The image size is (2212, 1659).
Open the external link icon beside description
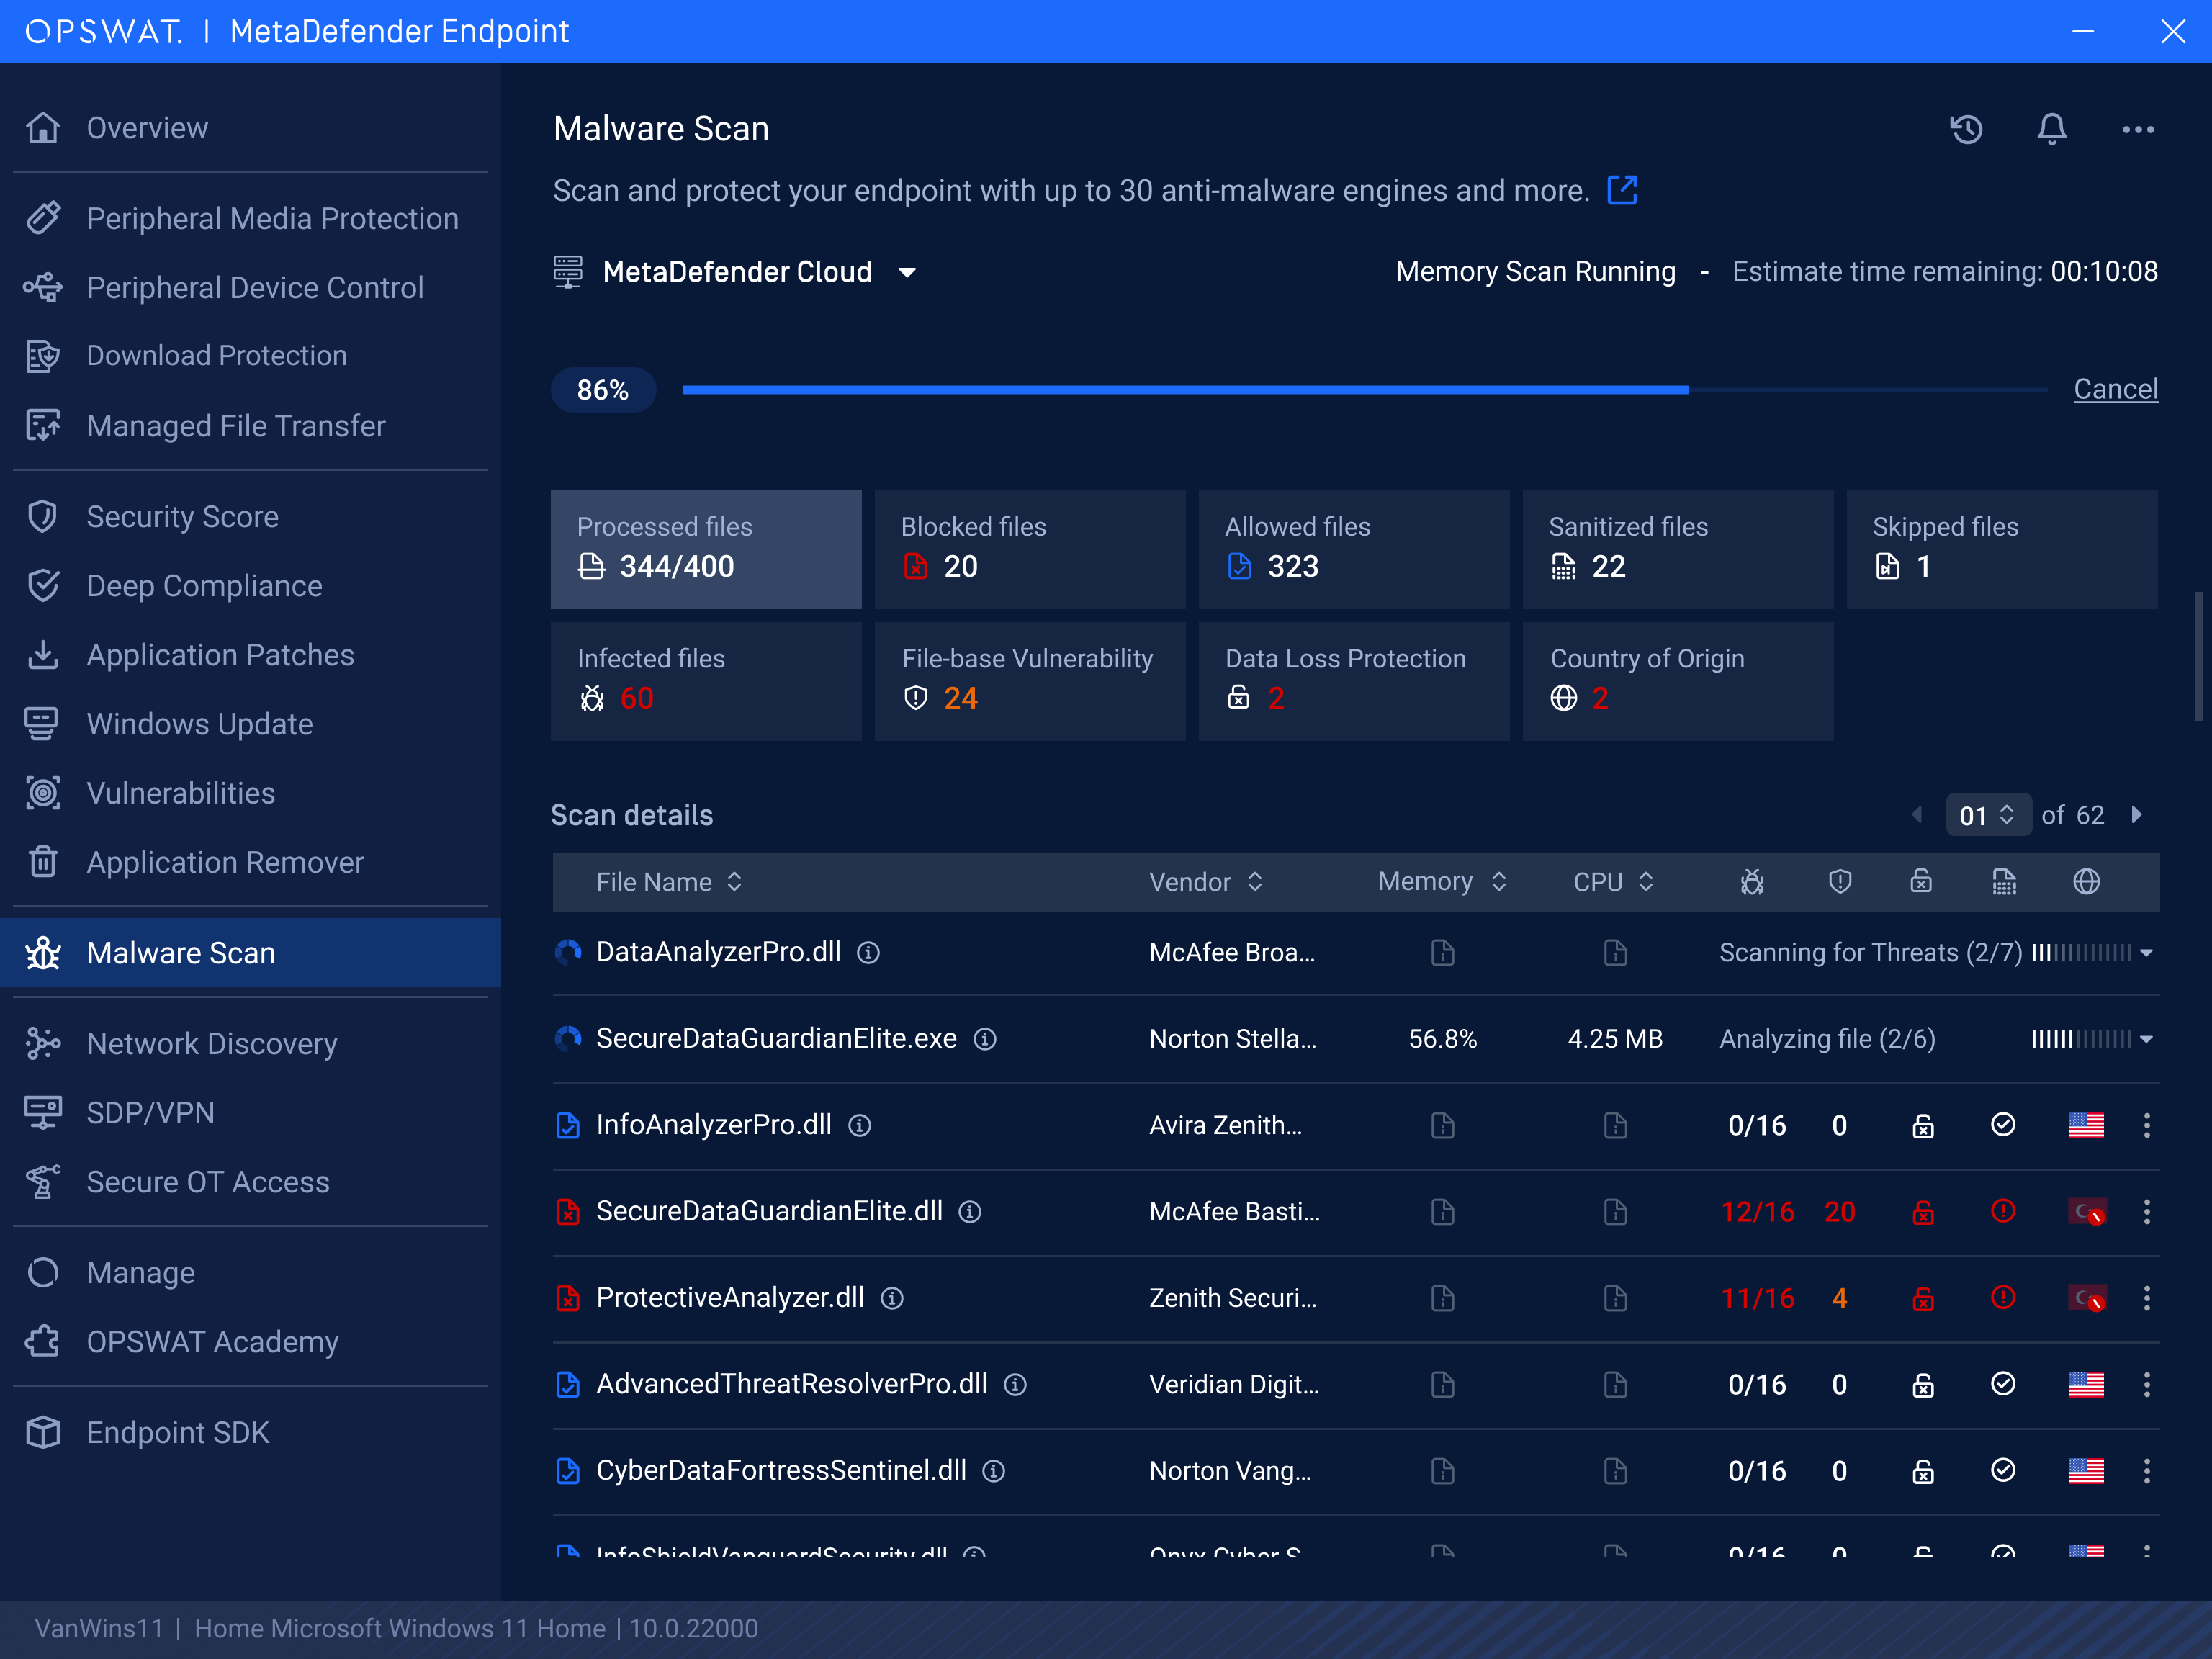coord(1622,190)
